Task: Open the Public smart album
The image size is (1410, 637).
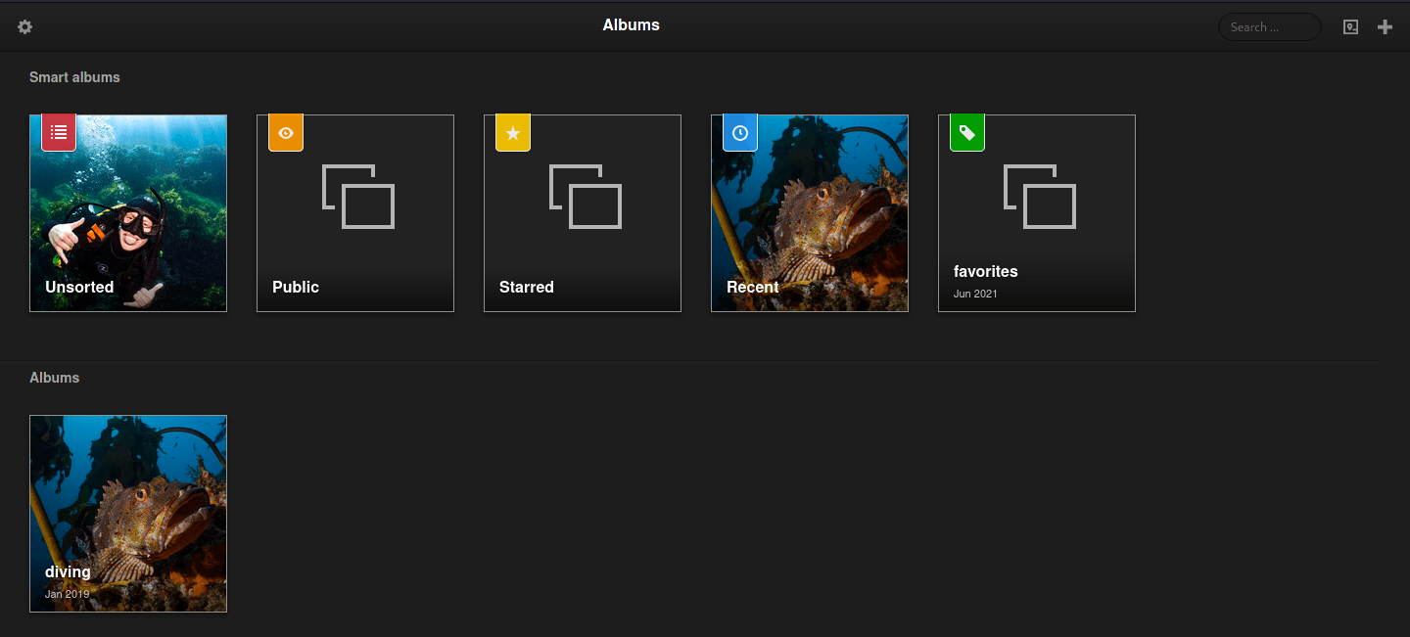Action: click(x=355, y=213)
